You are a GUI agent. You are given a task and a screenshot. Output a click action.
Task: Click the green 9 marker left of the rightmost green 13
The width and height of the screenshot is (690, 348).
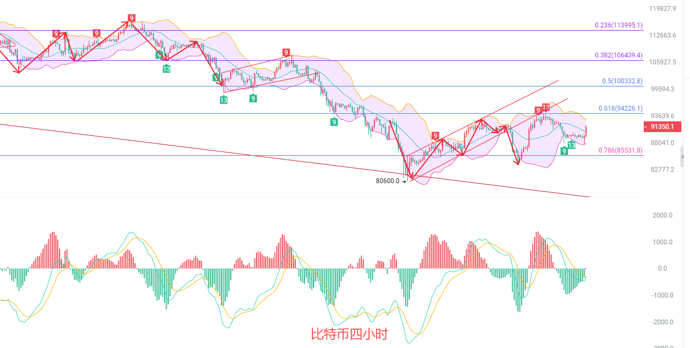tap(564, 151)
